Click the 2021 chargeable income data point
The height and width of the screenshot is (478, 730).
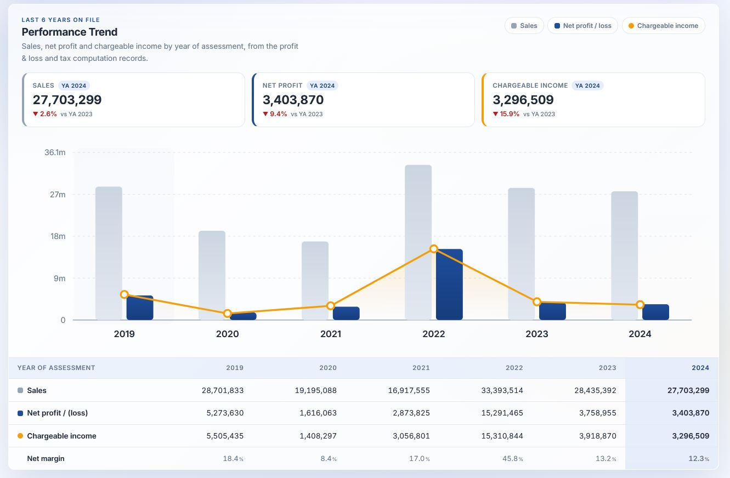pyautogui.click(x=331, y=306)
